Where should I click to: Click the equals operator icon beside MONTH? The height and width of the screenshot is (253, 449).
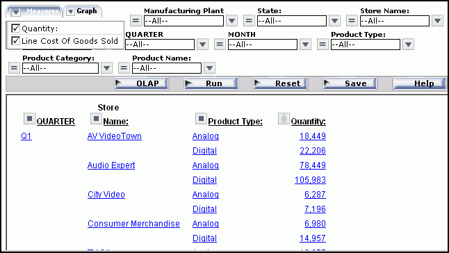[220, 44]
